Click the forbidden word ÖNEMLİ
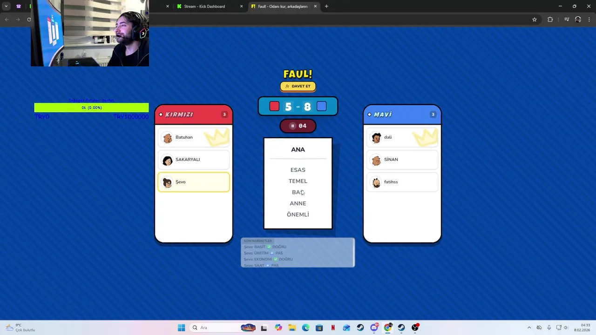 tap(298, 214)
